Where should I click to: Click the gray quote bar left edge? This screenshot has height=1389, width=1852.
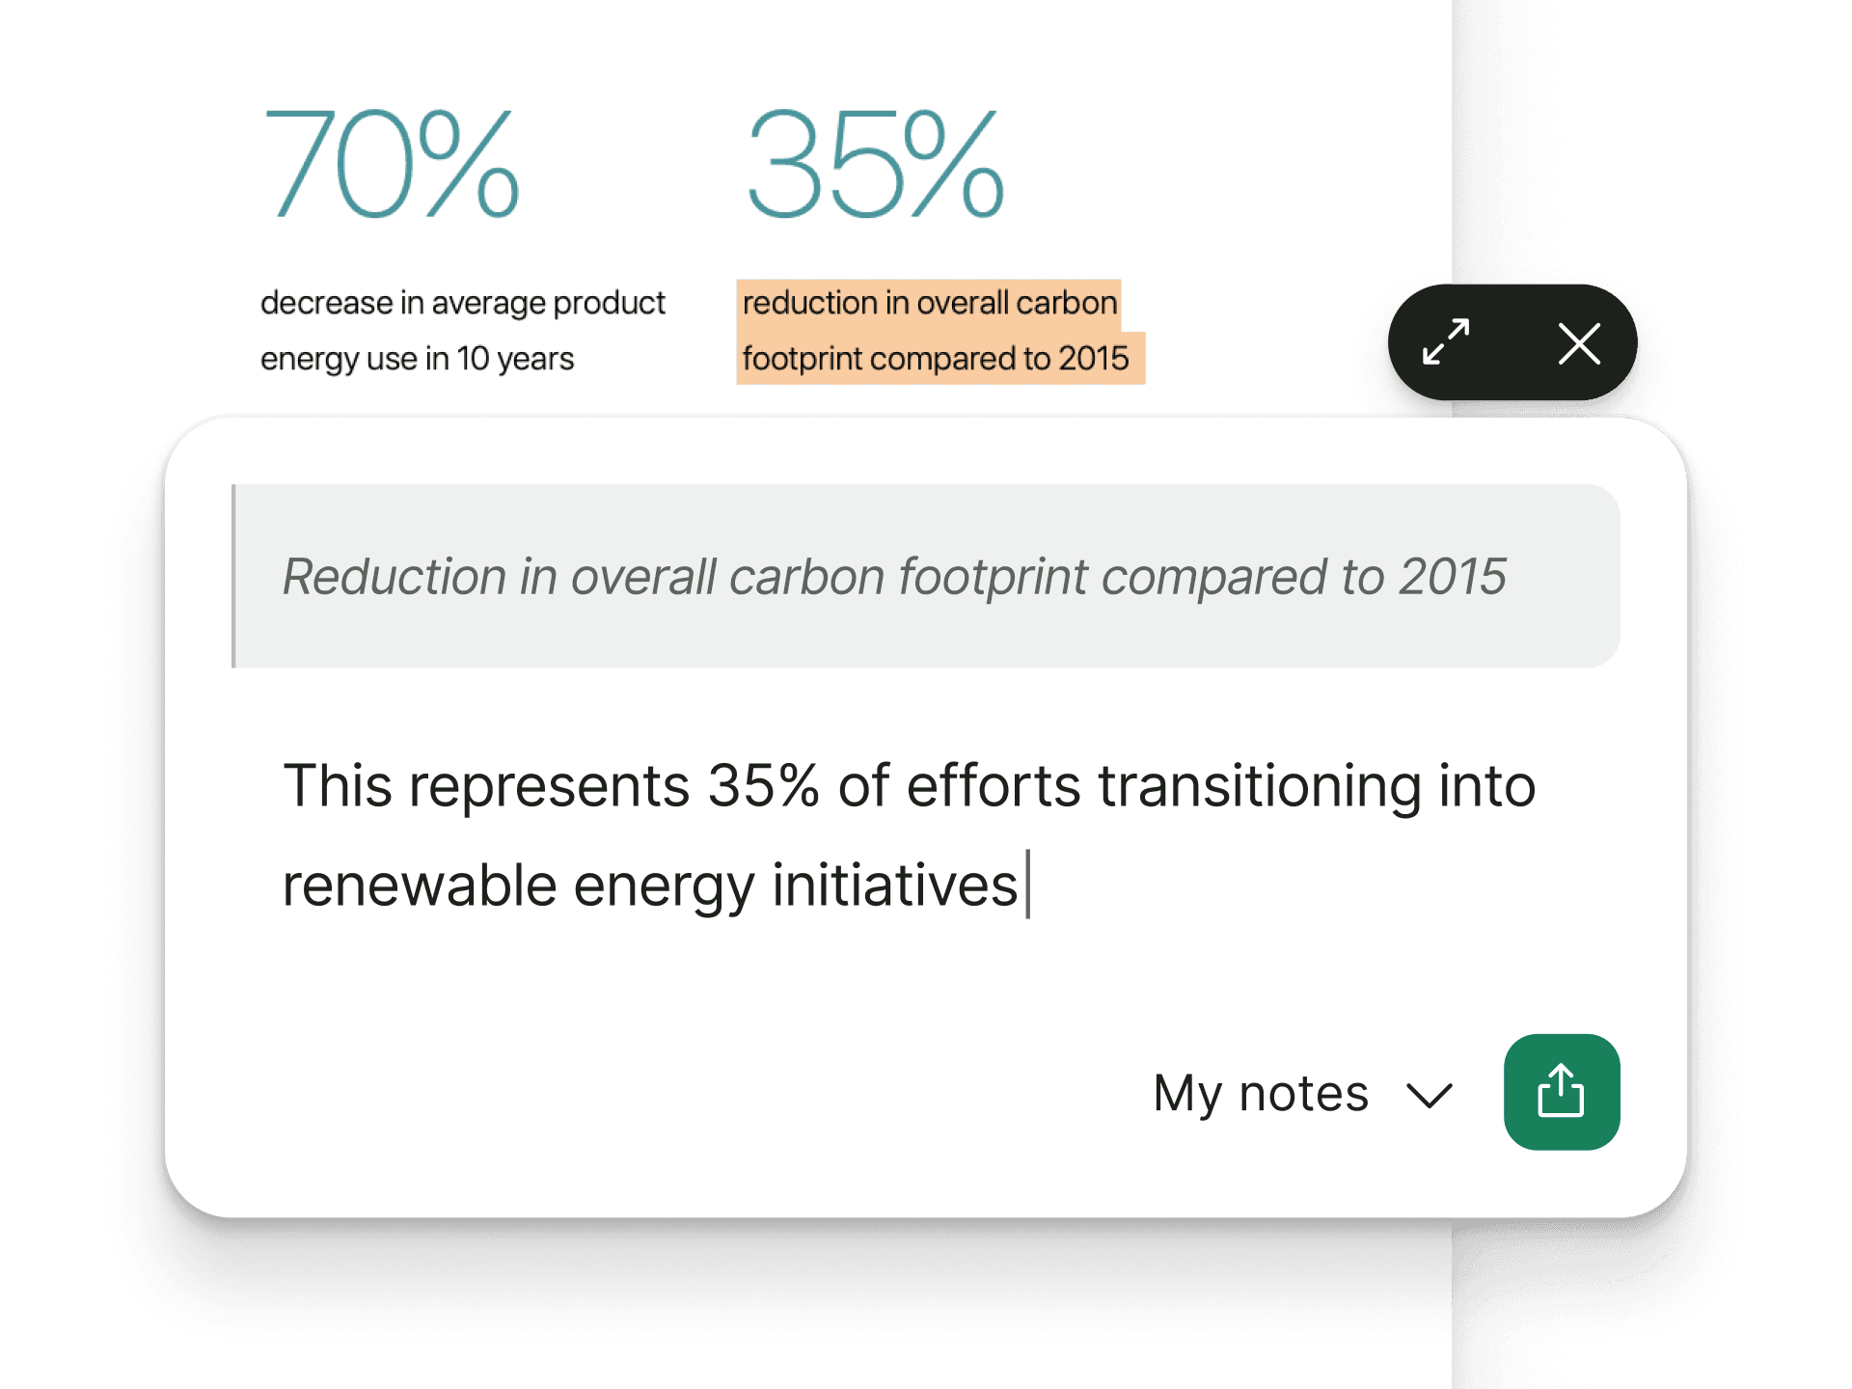pyautogui.click(x=234, y=576)
